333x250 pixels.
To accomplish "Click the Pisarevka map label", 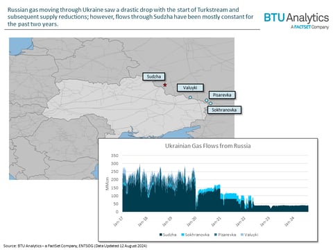I will click(x=222, y=95).
